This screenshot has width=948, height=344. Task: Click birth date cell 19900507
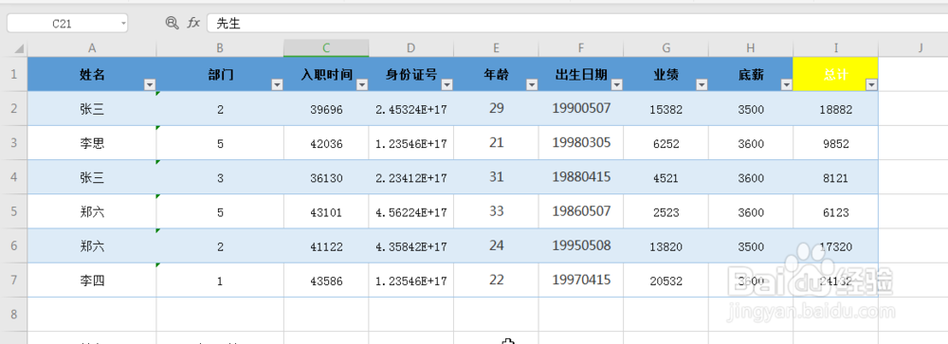[x=581, y=109]
